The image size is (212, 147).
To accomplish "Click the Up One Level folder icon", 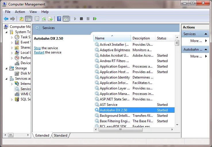I will 22,19.
